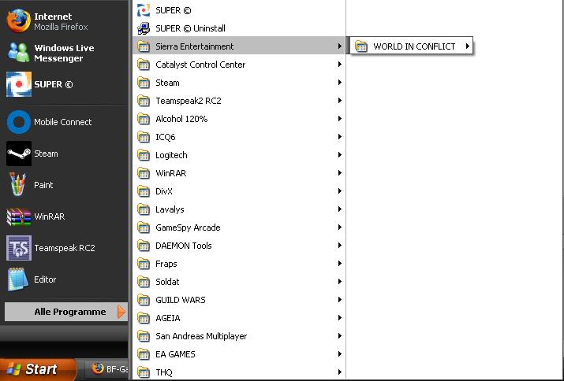This screenshot has height=381, width=564.
Task: Click the ICQ6 label text
Action: click(x=166, y=137)
